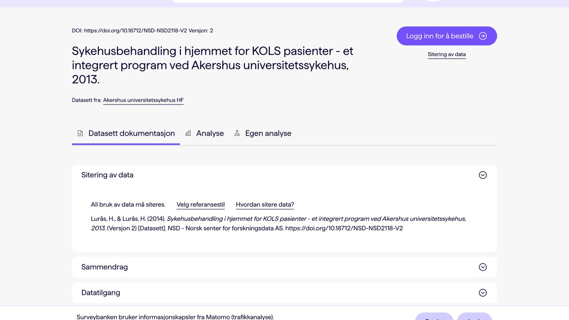Expand the Sammendrag section chevron

[483, 267]
